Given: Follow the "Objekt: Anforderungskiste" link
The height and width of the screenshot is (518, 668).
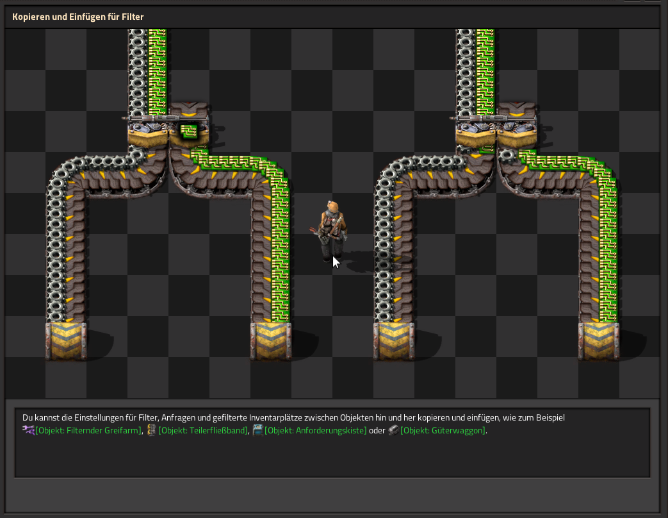Looking at the screenshot, I should coord(316,431).
